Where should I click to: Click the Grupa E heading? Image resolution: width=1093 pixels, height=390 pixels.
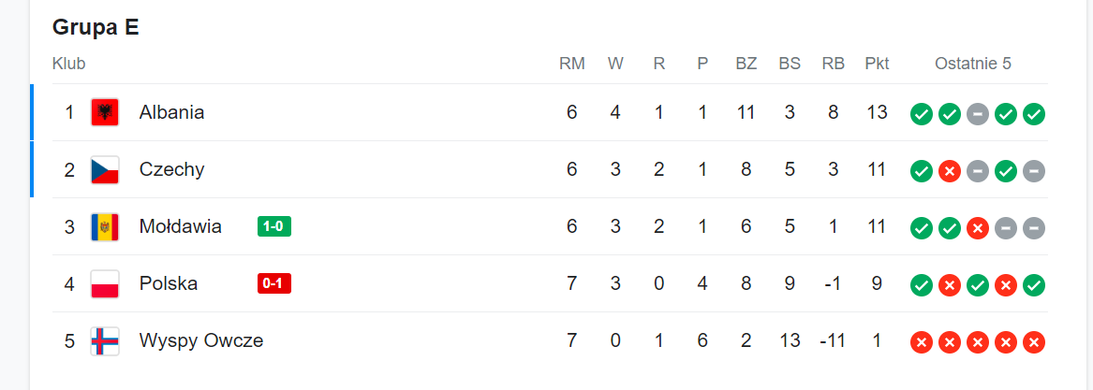[x=96, y=27]
